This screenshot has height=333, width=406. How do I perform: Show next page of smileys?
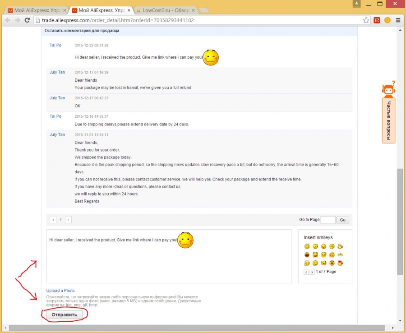click(x=312, y=272)
